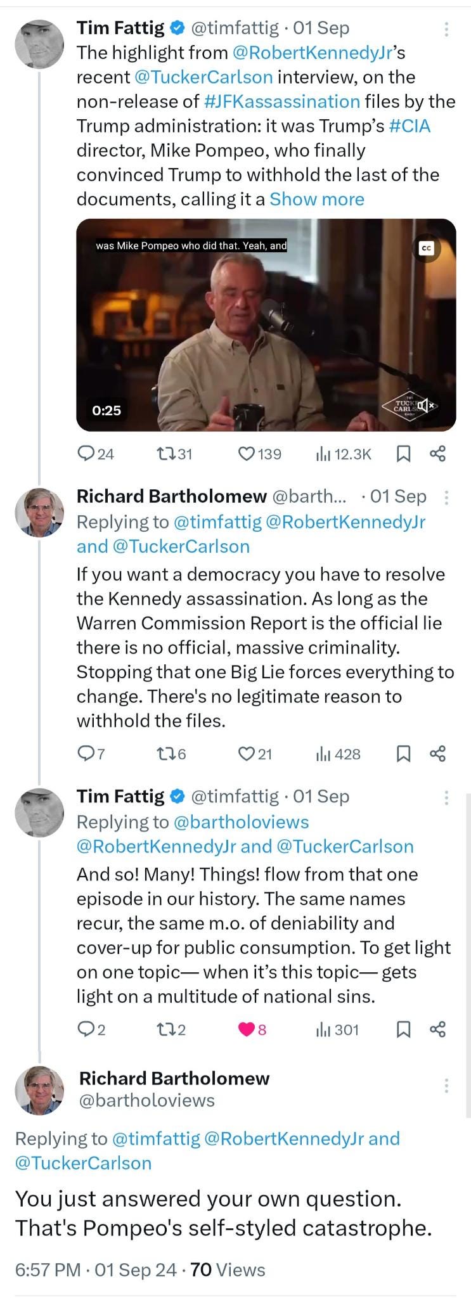Open the #CIA hashtag link
This screenshot has width=471, height=1298.
point(410,126)
